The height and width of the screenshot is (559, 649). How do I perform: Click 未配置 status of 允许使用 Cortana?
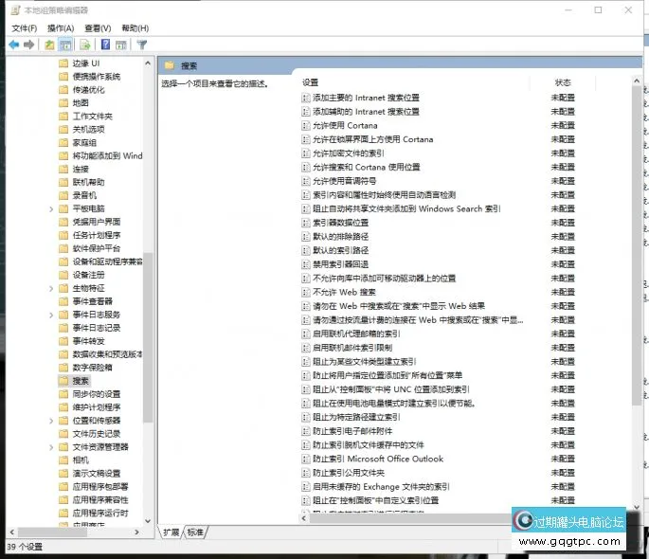[x=563, y=126]
